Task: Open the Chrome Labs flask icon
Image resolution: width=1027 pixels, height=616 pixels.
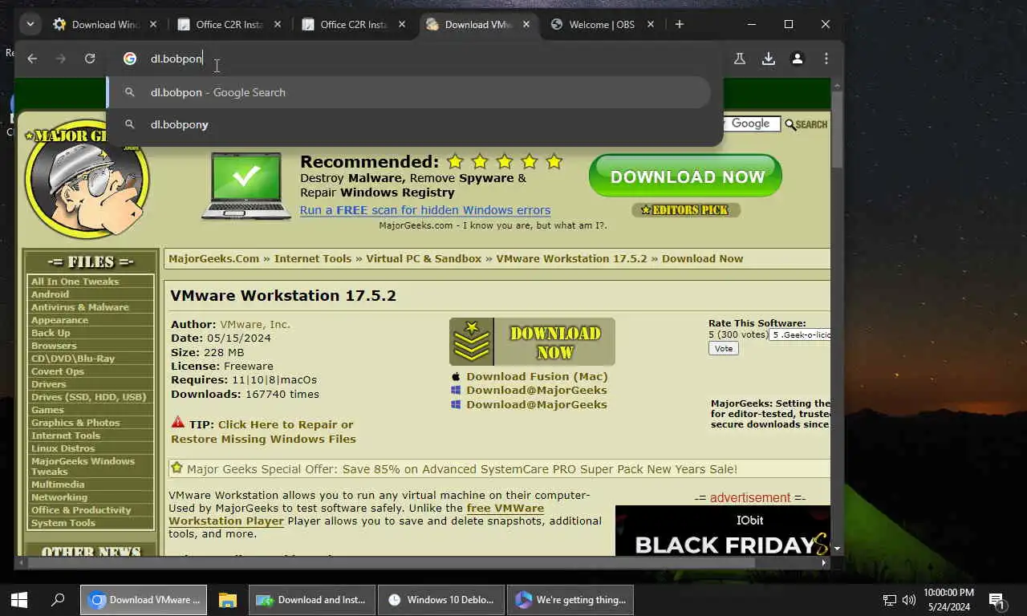Action: pos(740,59)
